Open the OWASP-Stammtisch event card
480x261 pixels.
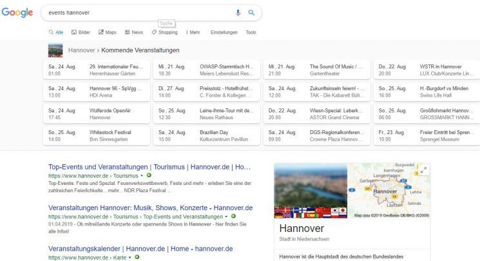(207, 70)
